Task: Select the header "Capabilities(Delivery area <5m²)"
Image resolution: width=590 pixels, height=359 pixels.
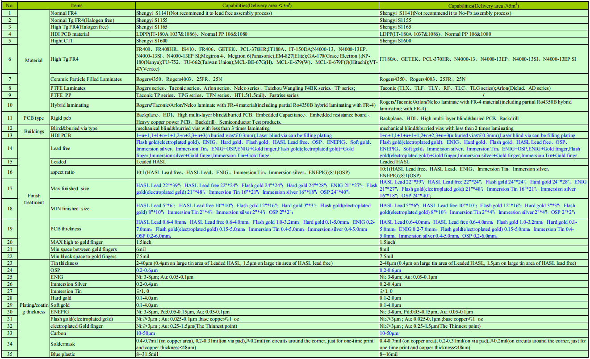Action: 256,6
